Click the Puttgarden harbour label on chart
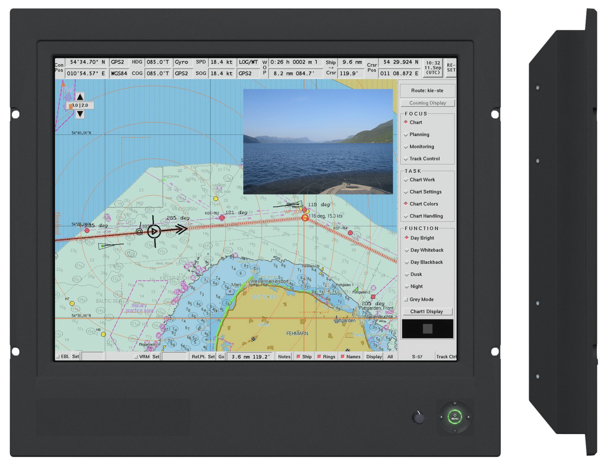609x464 pixels. 344,321
